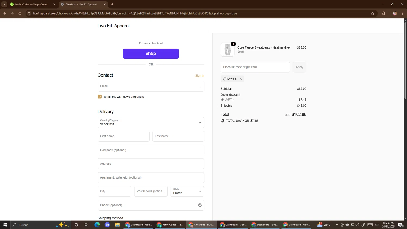Switch the ESP input language indicator
Viewport: 407px width, 229px height.
377,225
